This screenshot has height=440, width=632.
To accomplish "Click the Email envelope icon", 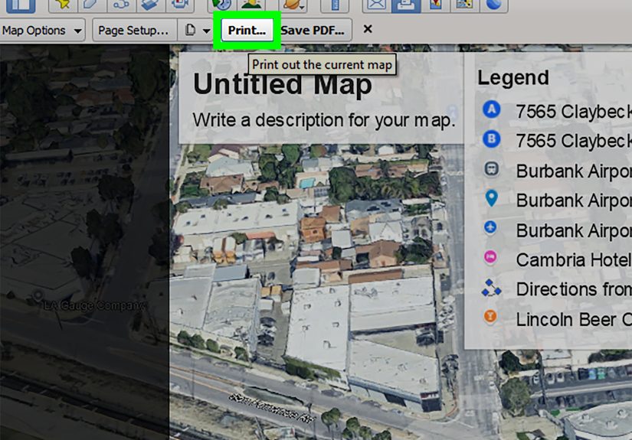I will (x=376, y=5).
